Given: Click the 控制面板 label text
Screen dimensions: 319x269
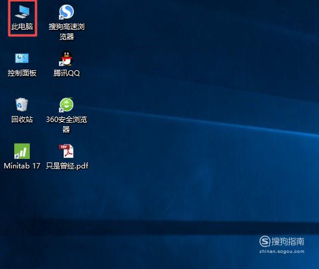Looking at the screenshot, I should [x=22, y=73].
